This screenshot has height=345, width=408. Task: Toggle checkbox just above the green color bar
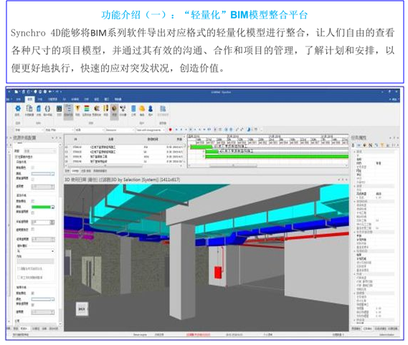pyautogui.click(x=33, y=201)
